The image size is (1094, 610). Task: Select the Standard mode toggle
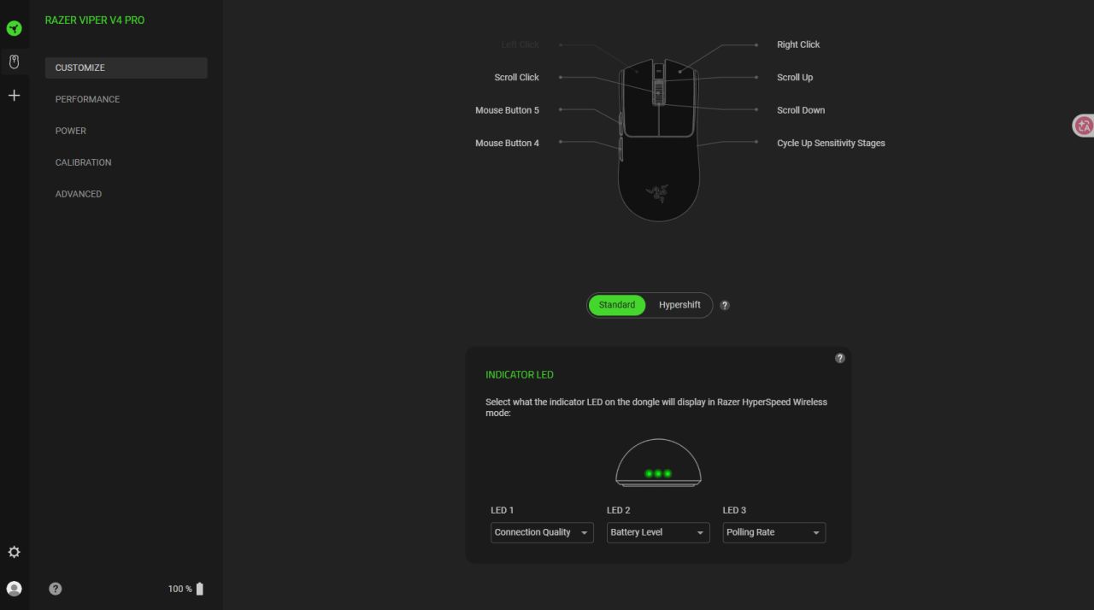(x=617, y=305)
